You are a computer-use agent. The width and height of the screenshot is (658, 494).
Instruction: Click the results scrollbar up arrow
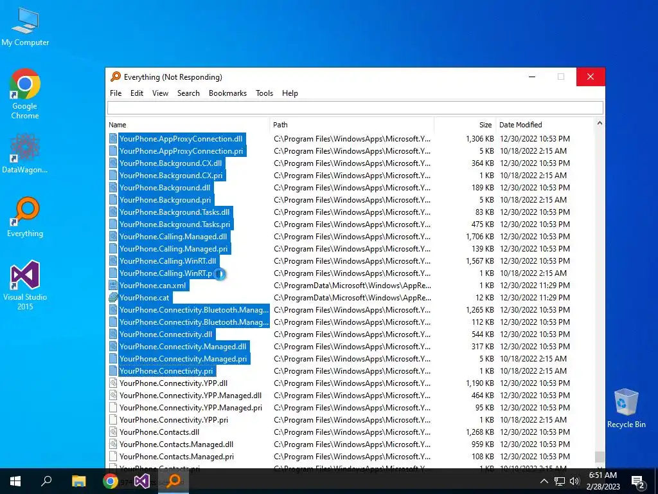[x=600, y=123]
